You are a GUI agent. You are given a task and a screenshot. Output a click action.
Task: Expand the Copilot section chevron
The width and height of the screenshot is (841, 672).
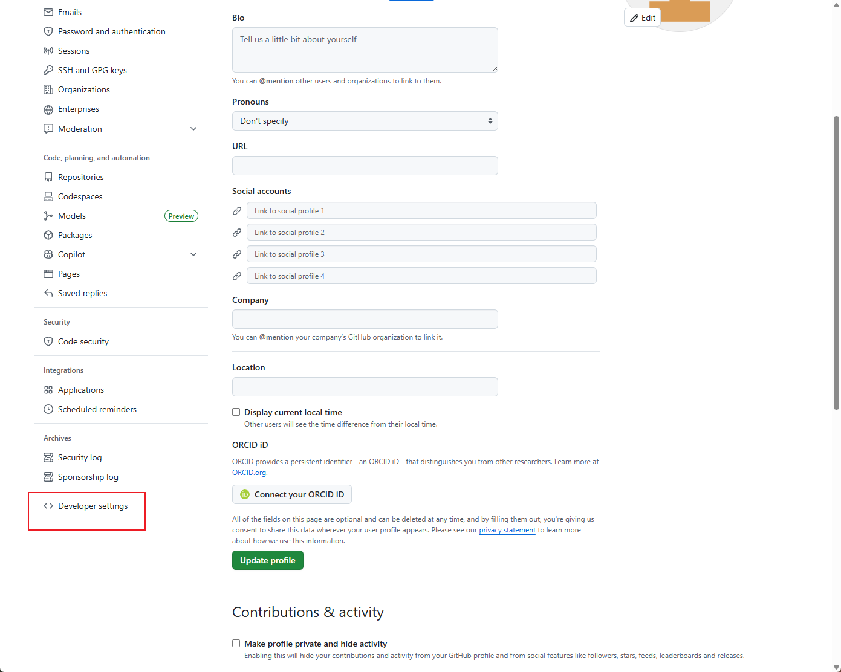[193, 254]
